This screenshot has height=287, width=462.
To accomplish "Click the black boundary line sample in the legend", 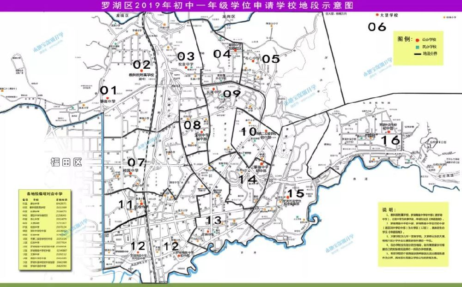I will [x=417, y=54].
